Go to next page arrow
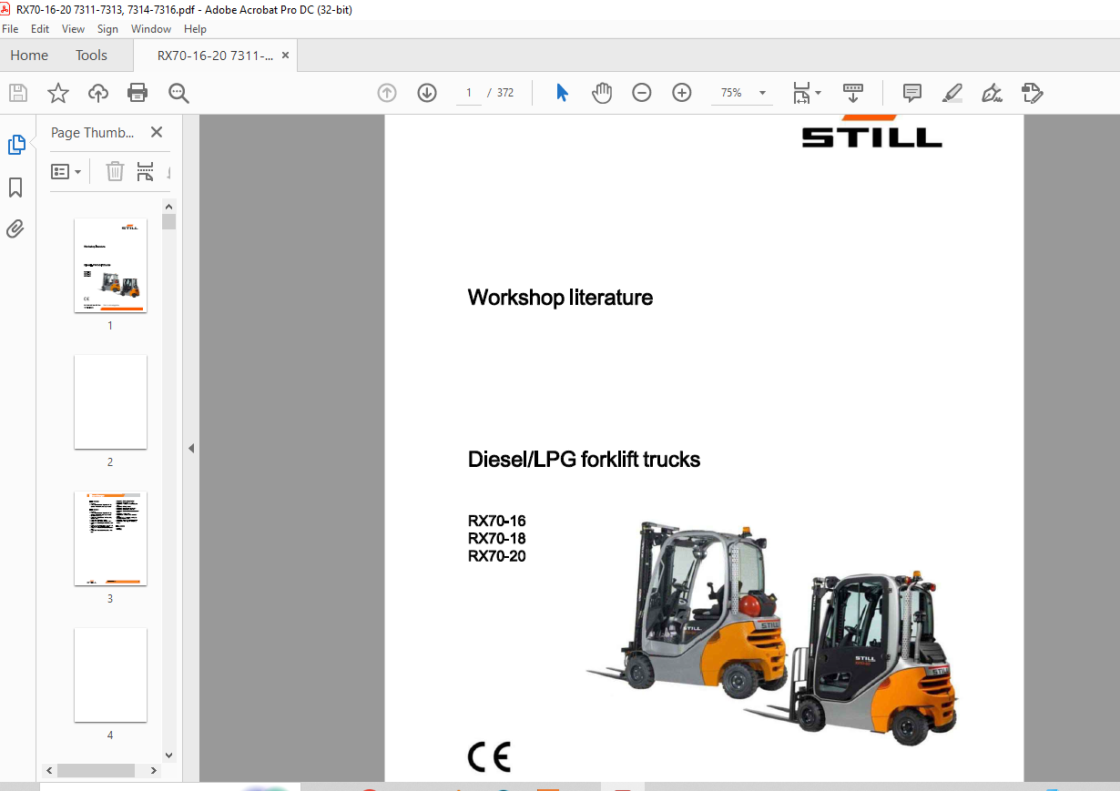This screenshot has height=791, width=1120. [427, 93]
